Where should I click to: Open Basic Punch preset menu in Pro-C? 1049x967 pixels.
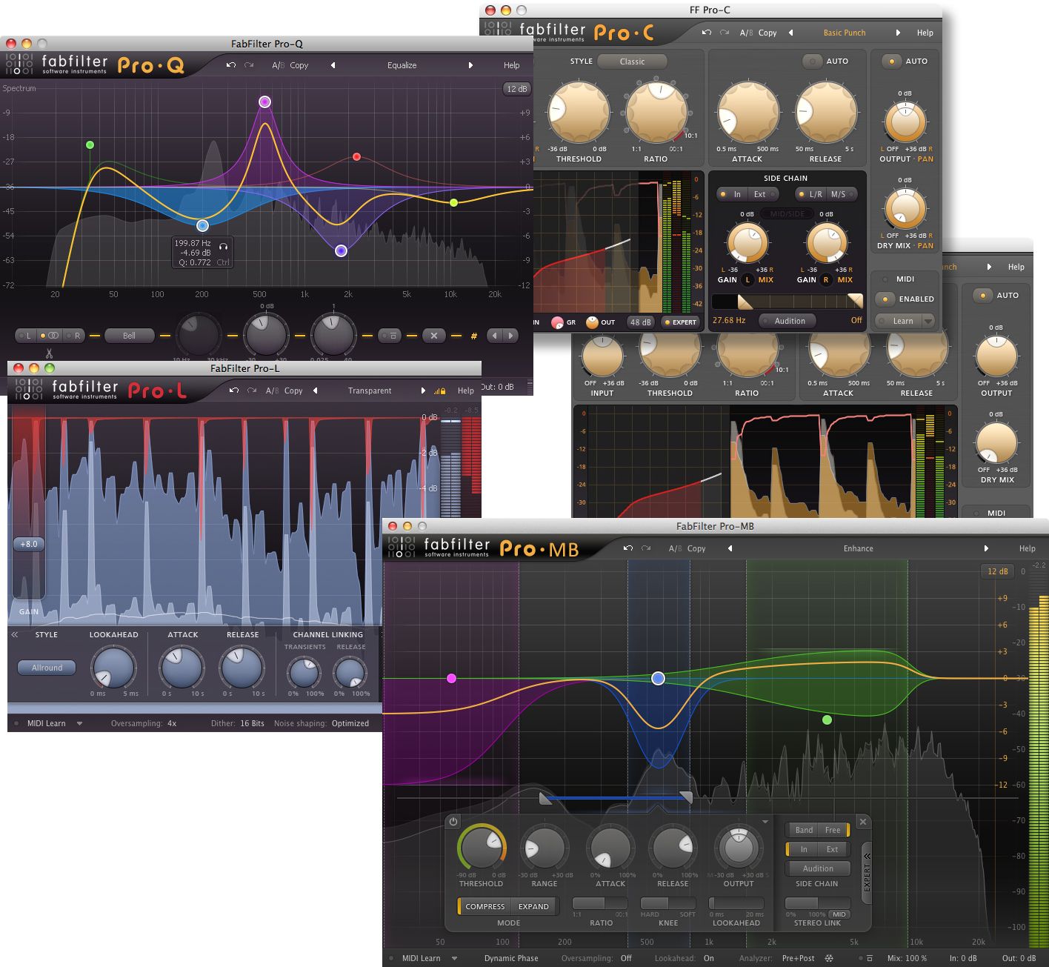tap(844, 33)
